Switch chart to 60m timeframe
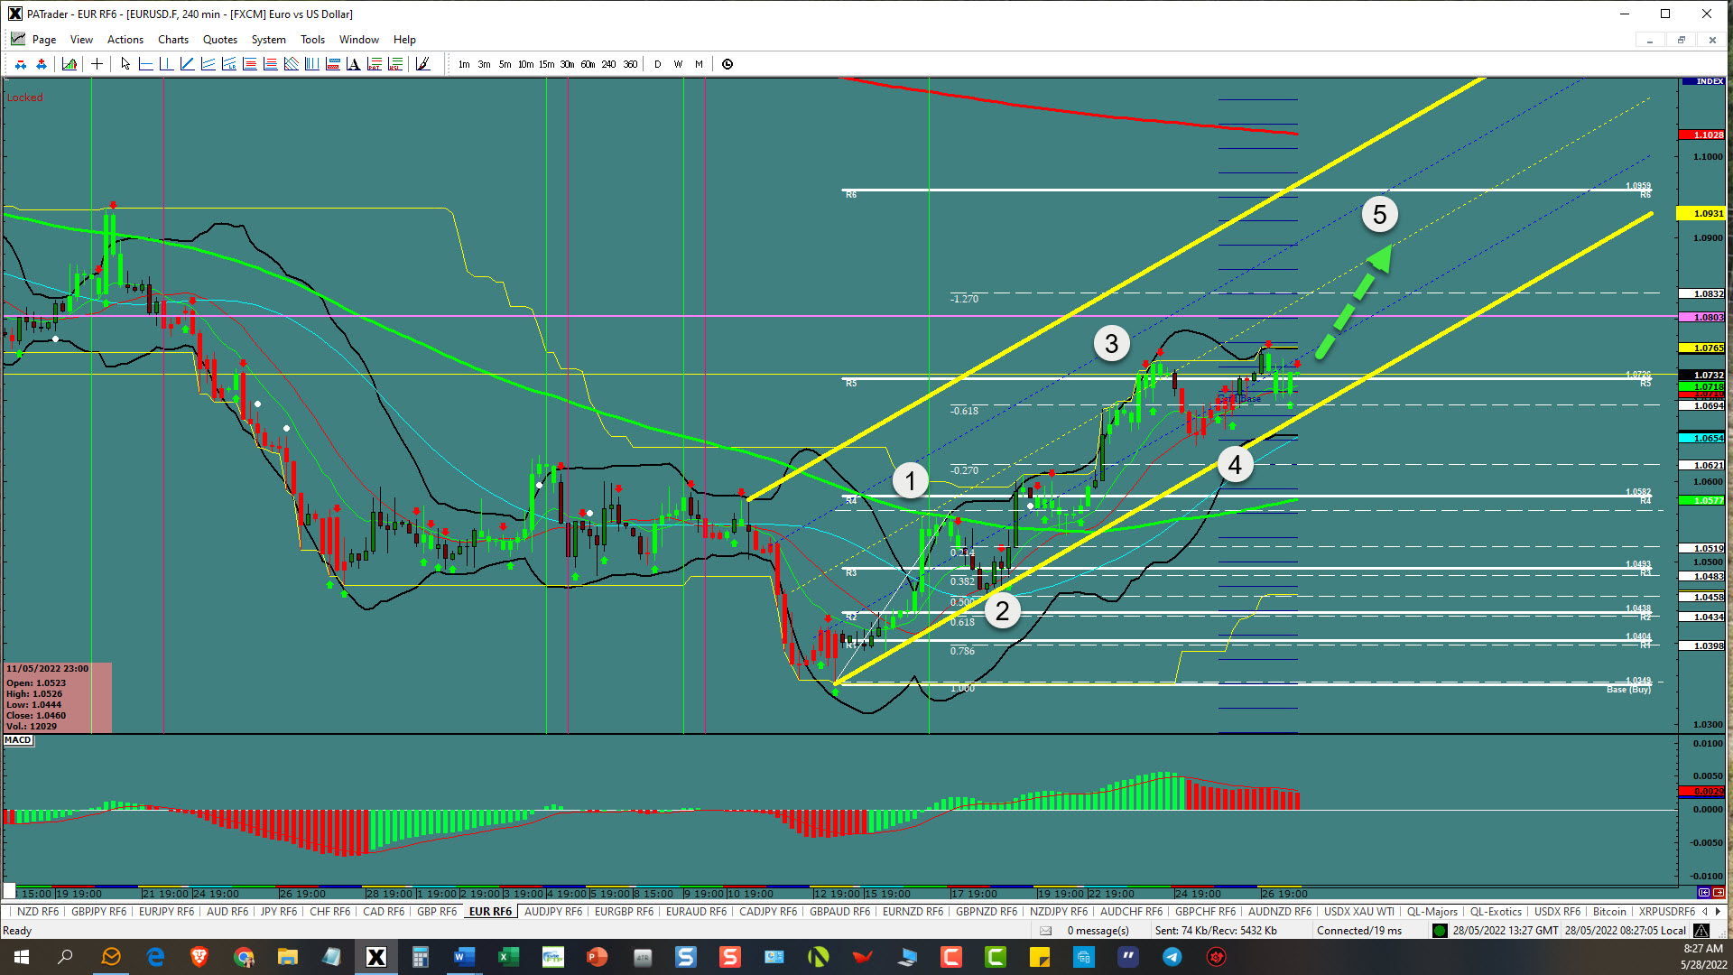Viewport: 1733px width, 975px height. coord(588,64)
